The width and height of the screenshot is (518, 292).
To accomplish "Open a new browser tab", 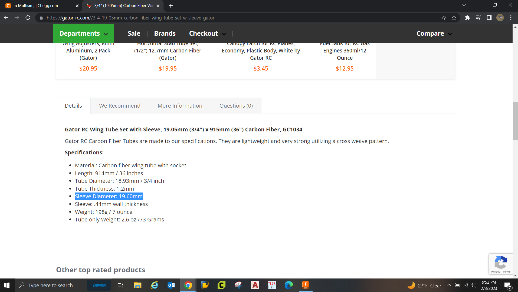I will click(171, 6).
